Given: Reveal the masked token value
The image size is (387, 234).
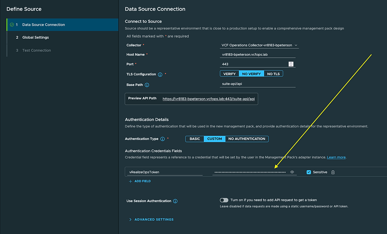Looking at the screenshot, I should pos(292,172).
